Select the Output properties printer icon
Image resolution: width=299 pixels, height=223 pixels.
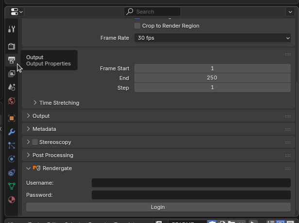pos(12,60)
